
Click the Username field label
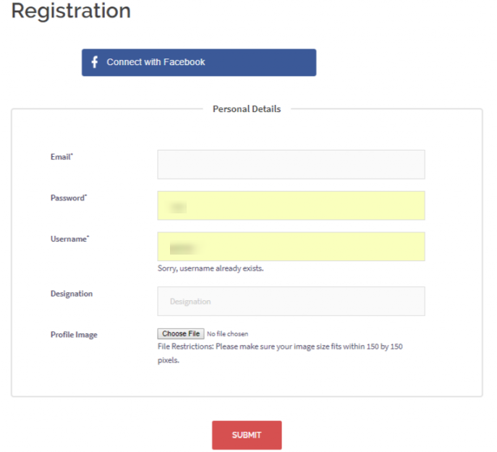point(69,239)
